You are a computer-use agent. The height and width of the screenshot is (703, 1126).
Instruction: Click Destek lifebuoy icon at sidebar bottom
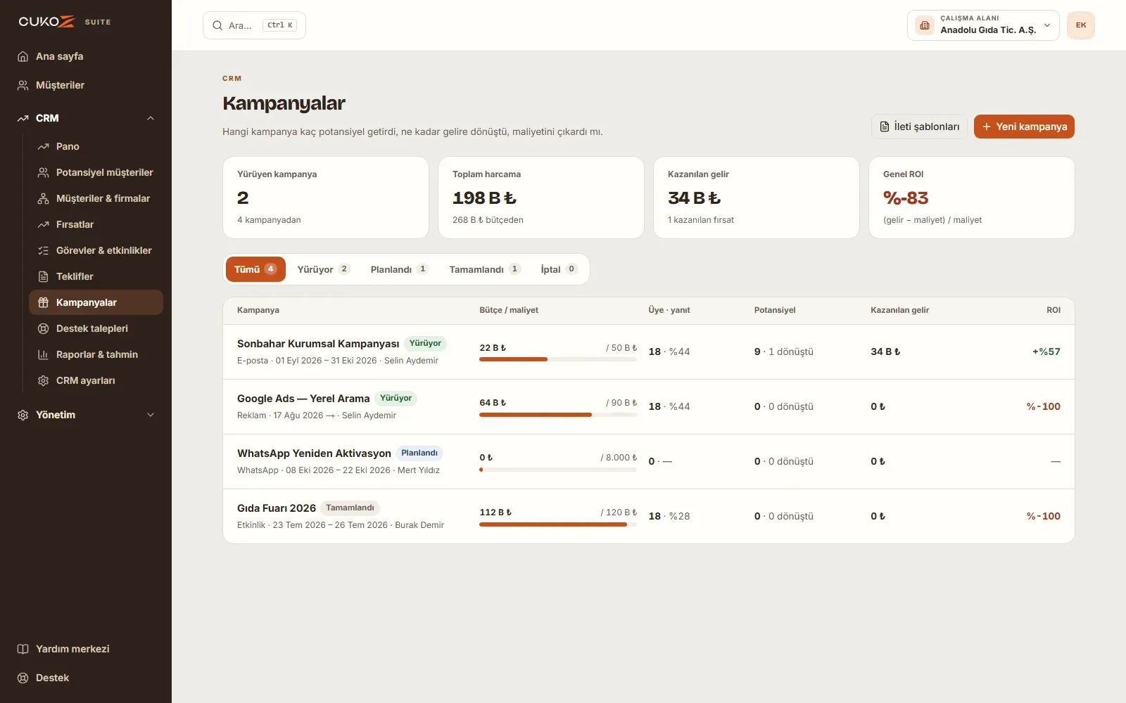point(23,678)
